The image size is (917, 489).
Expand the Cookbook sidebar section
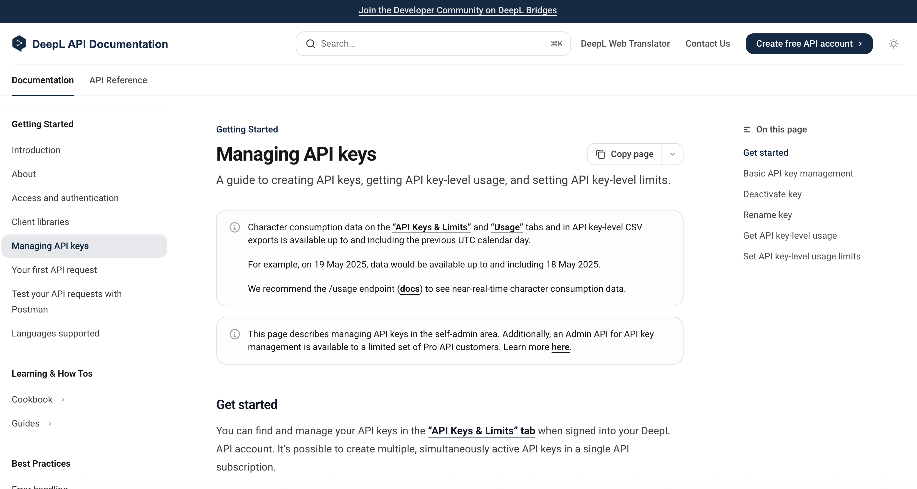63,399
